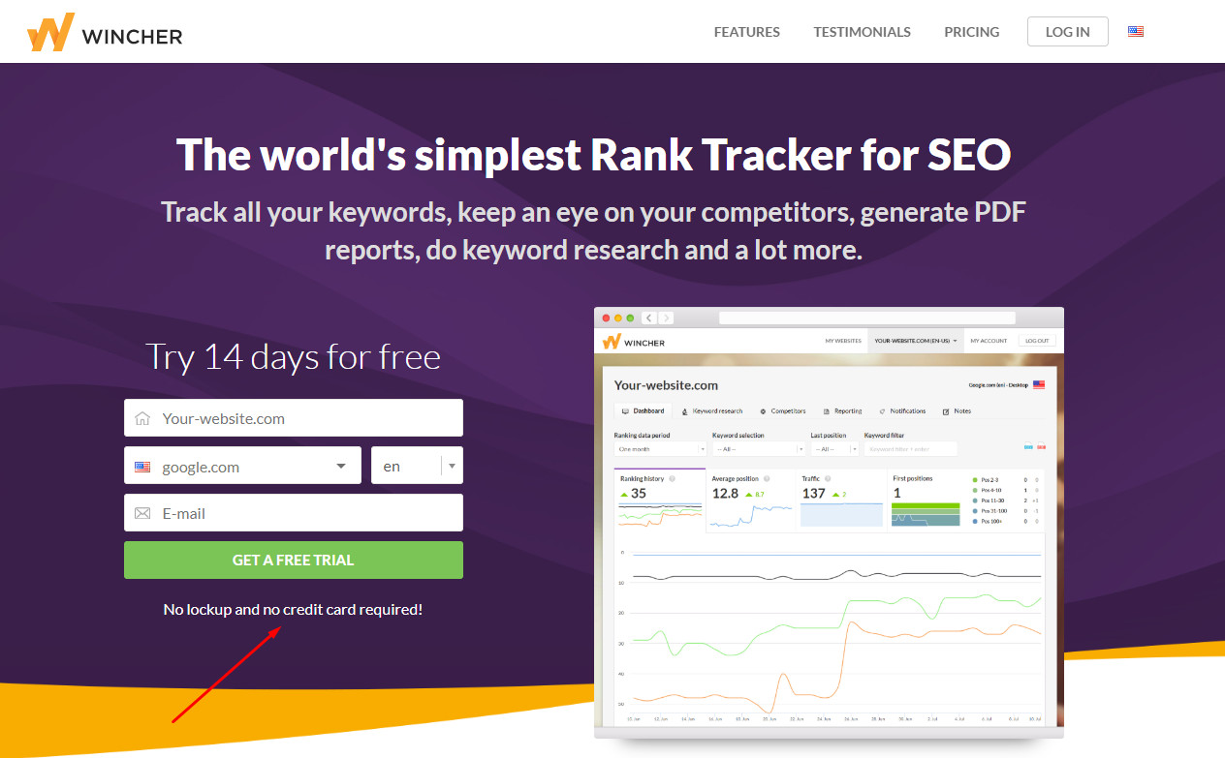Click the LOG IN button in the header
The height and width of the screenshot is (758, 1225).
tap(1067, 32)
